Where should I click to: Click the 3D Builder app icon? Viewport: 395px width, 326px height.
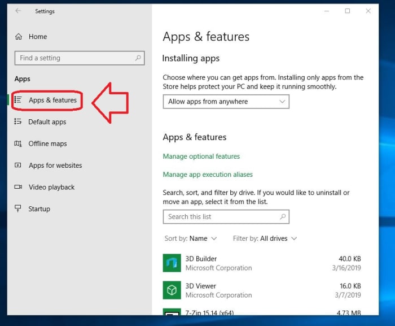(x=172, y=263)
